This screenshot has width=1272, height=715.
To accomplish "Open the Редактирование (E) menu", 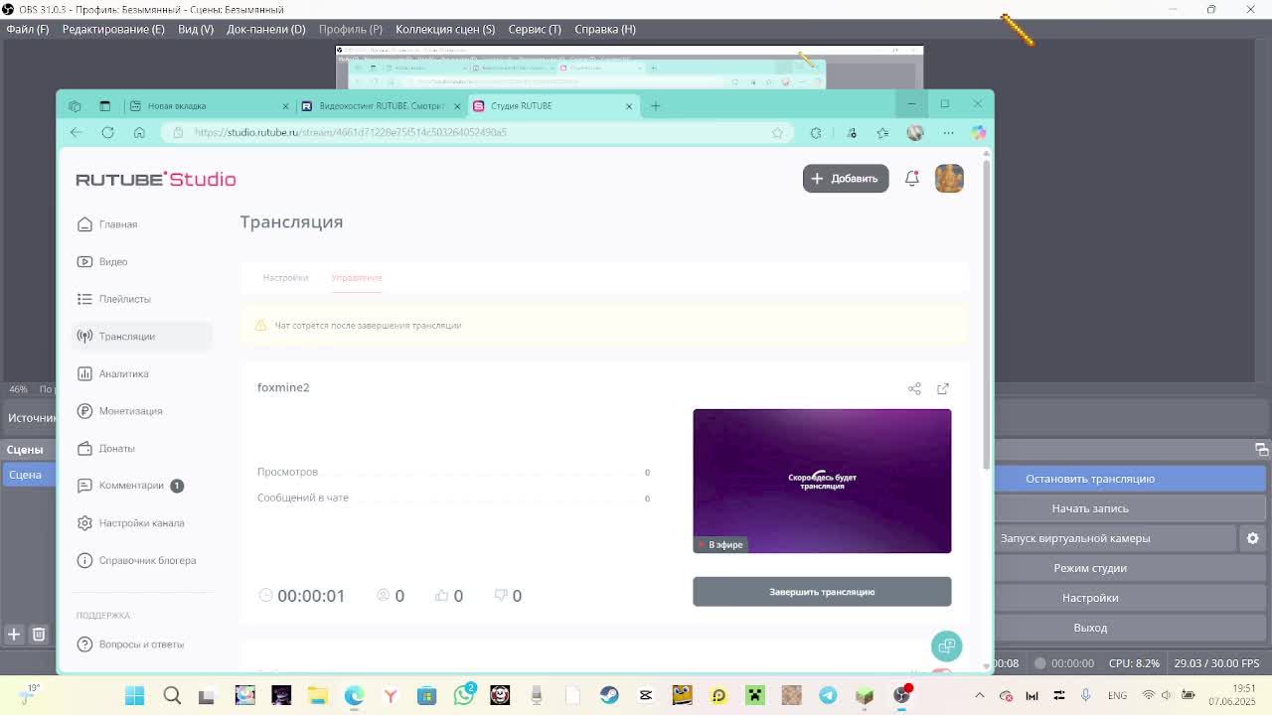I will point(113,29).
